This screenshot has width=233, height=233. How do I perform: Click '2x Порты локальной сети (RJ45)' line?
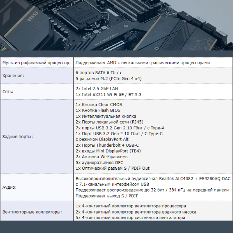pos(110,122)
